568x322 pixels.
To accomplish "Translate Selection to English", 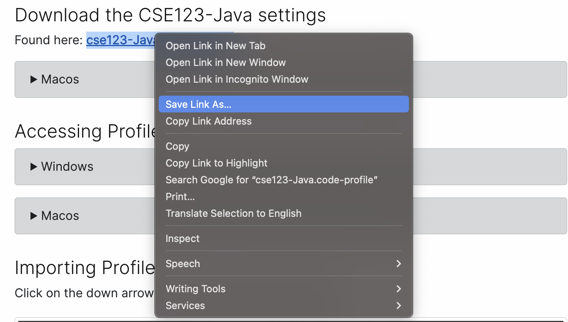I will click(233, 213).
